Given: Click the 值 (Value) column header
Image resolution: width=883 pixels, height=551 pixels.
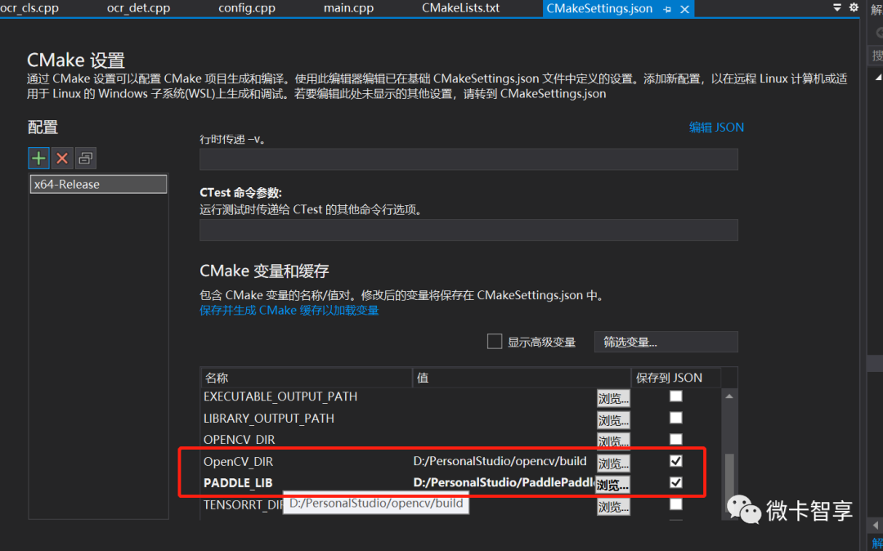Looking at the screenshot, I should tap(522, 378).
